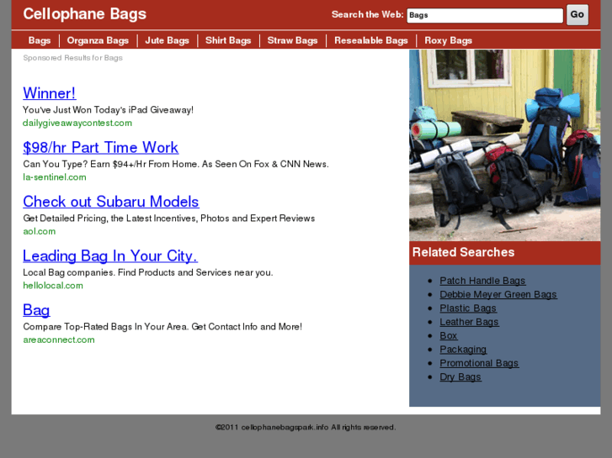612x458 pixels.
Task: Go to Shirt Bags in the nav bar
Action: point(228,40)
